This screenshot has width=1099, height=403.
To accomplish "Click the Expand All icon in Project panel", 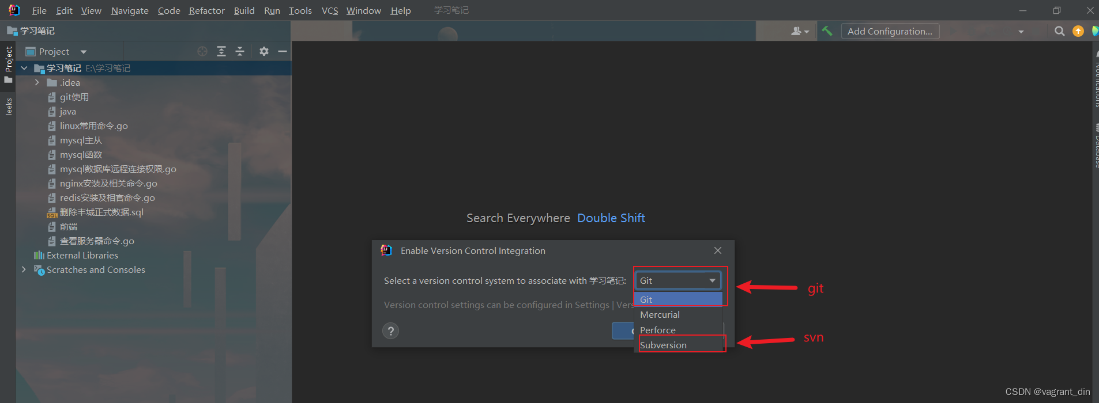I will click(221, 51).
